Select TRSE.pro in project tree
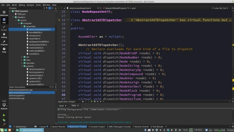The image size is (234, 132). coord(21,14)
